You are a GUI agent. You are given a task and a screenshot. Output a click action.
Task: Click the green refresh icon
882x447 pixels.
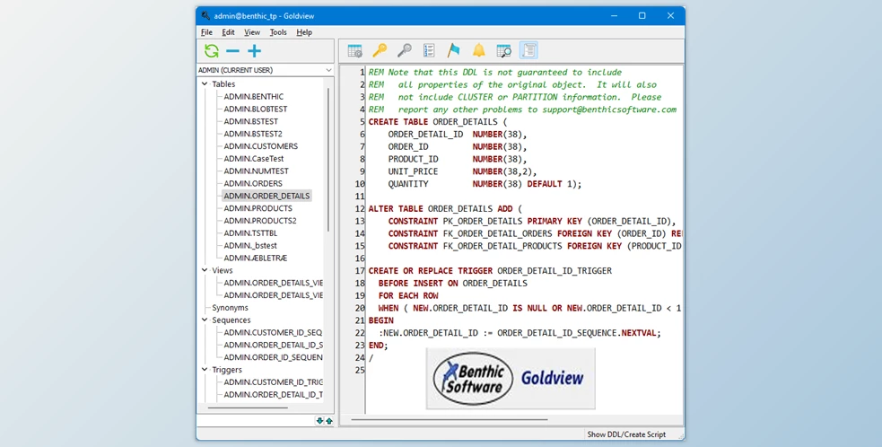click(211, 51)
